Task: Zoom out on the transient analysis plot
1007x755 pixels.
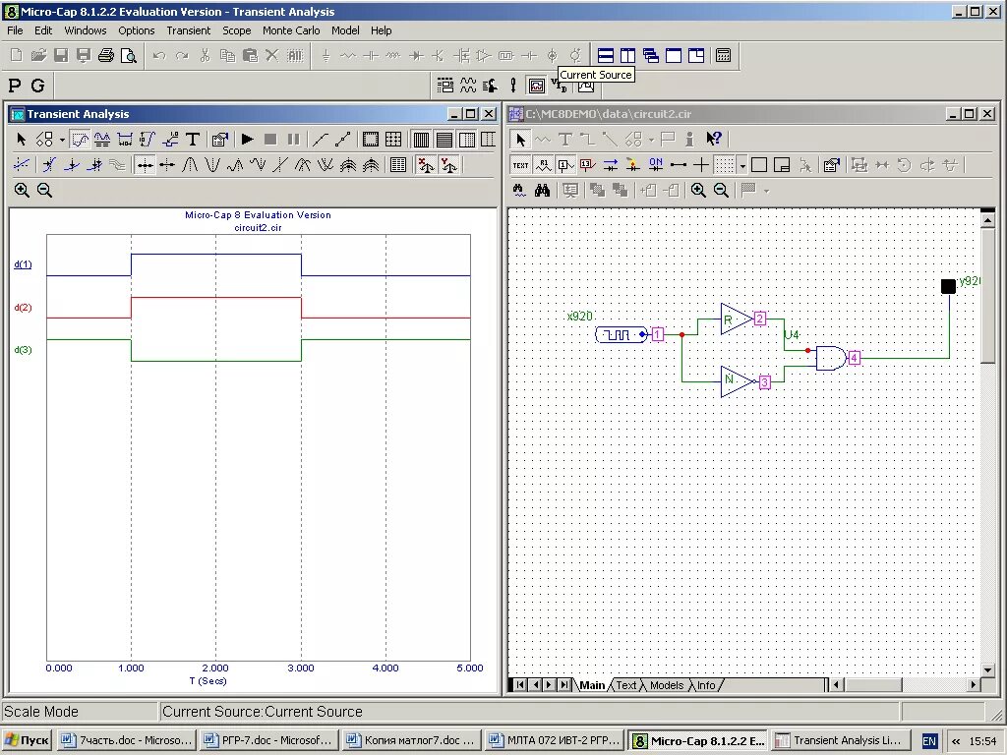Action: click(x=44, y=190)
